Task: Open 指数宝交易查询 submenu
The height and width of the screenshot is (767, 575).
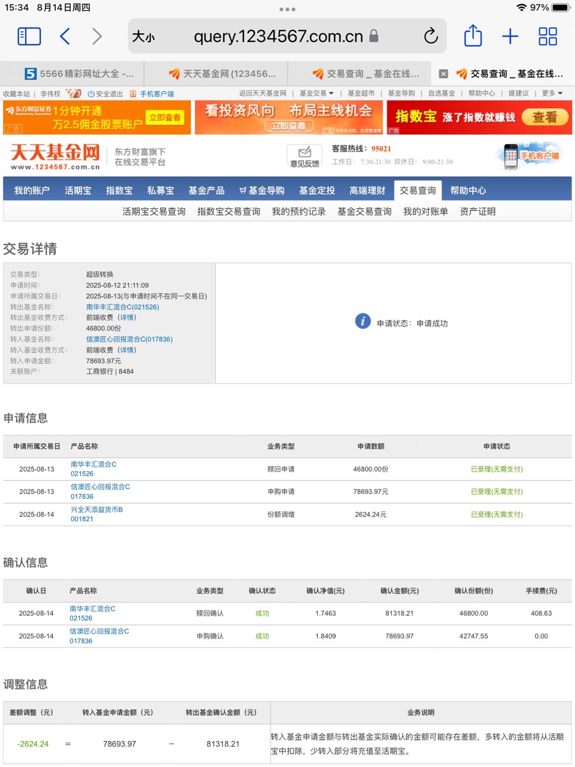Action: pos(229,212)
